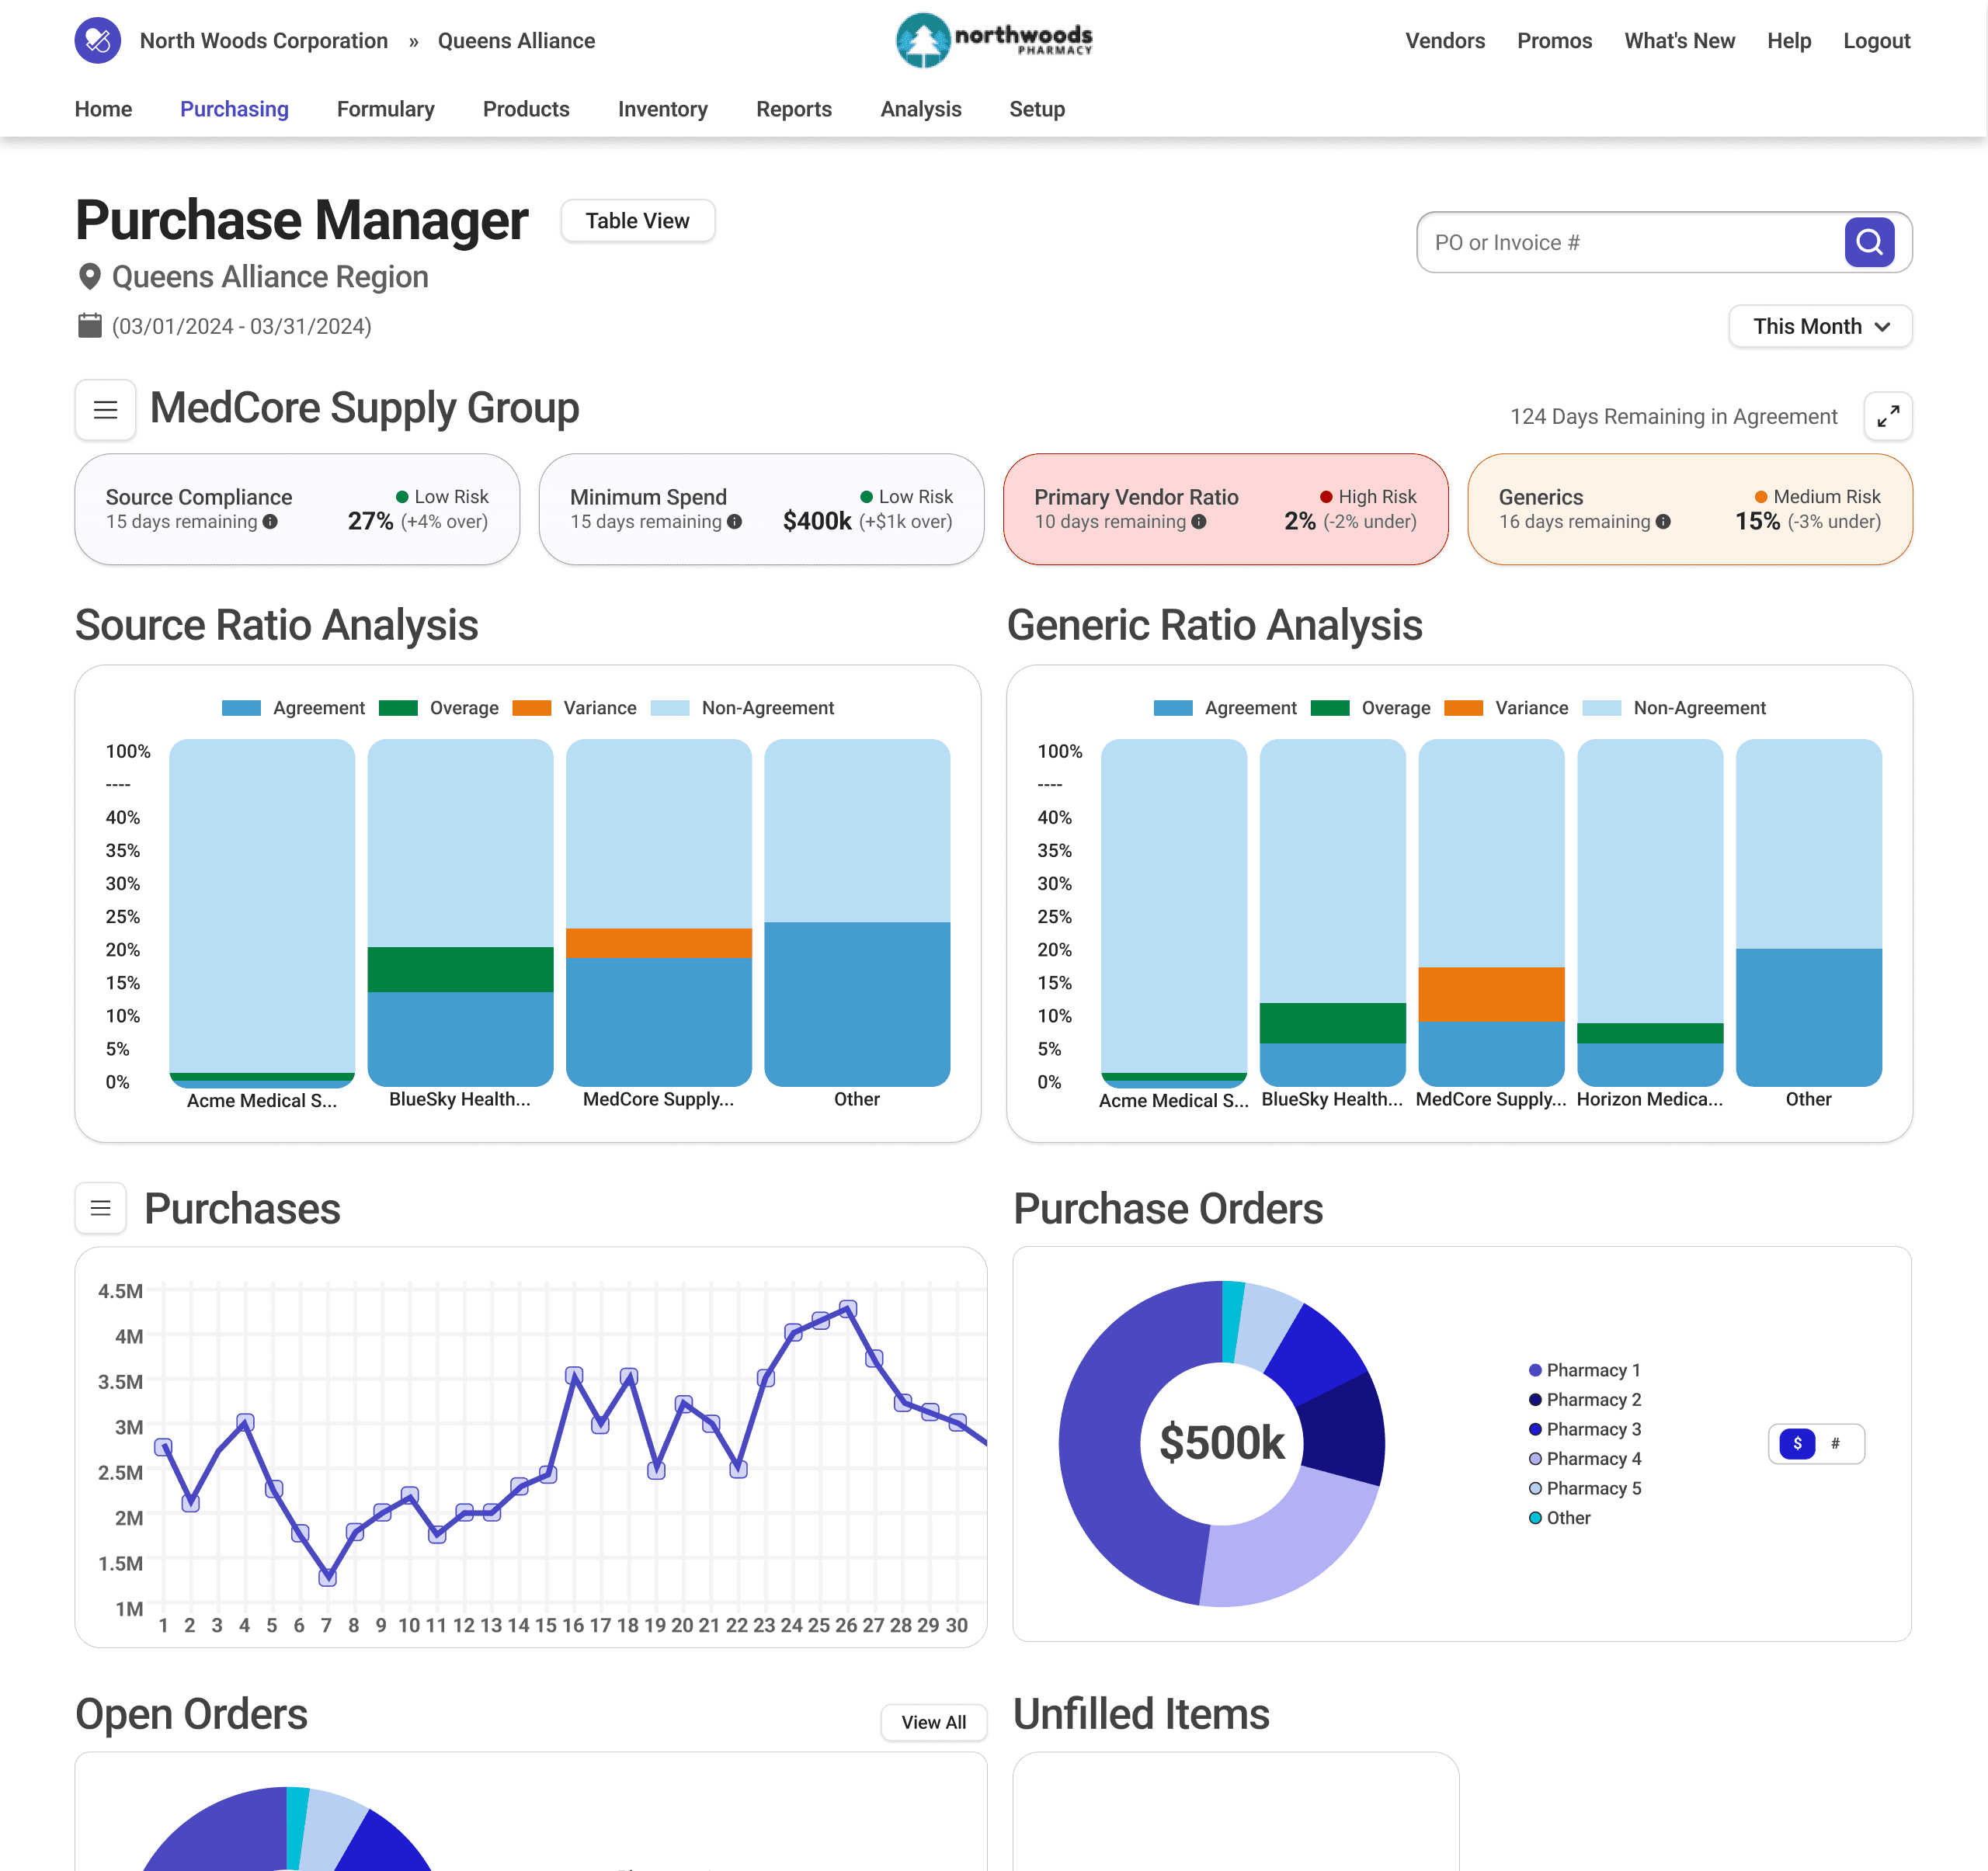This screenshot has width=1988, height=1871.
Task: Click the expand fullscreen arrows icon
Action: (1887, 416)
